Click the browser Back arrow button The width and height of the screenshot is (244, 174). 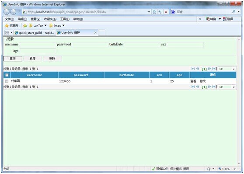(x=7, y=12)
